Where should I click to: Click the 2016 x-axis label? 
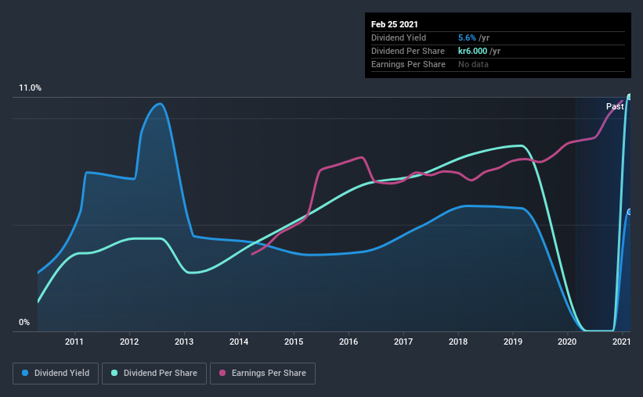349,342
